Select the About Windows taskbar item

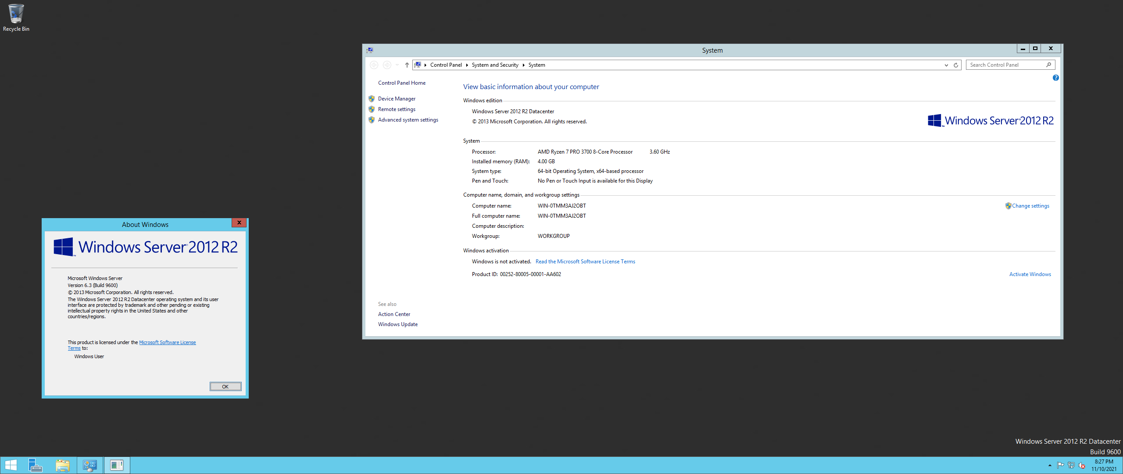pyautogui.click(x=117, y=465)
